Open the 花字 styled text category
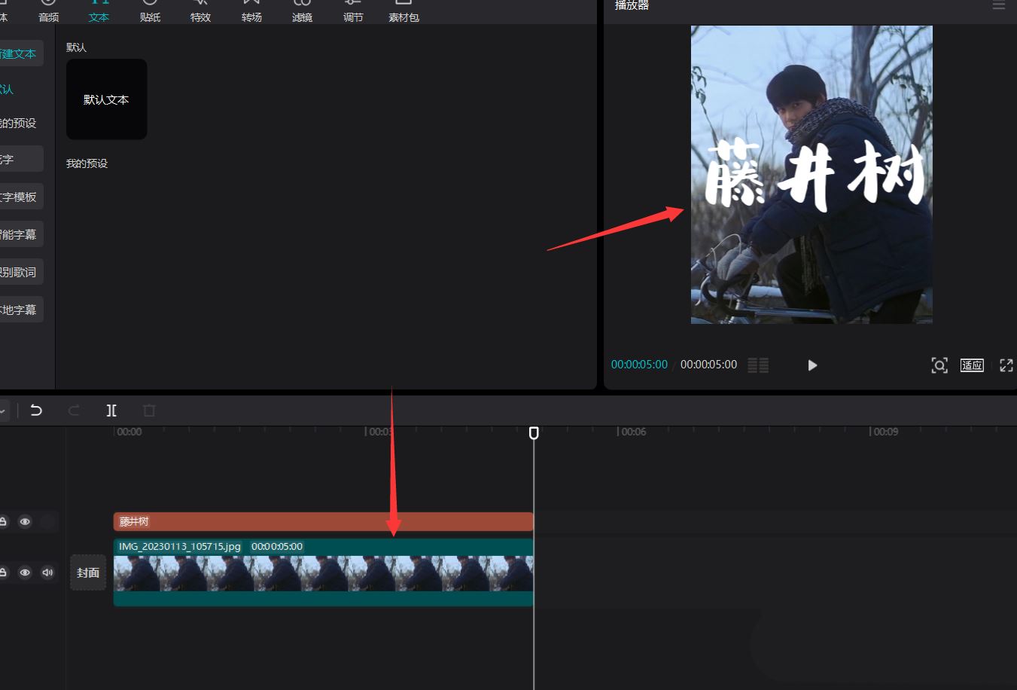The width and height of the screenshot is (1017, 690). (x=20, y=159)
